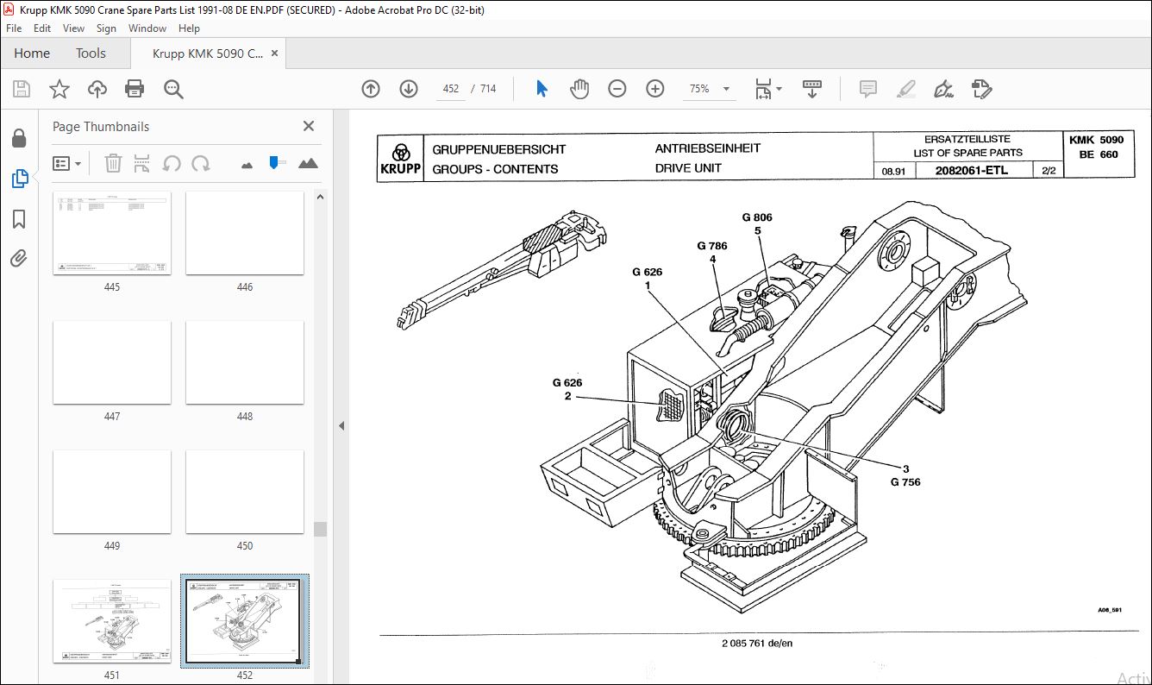
Task: Rotate the page counterclockwise
Action: pos(172,162)
